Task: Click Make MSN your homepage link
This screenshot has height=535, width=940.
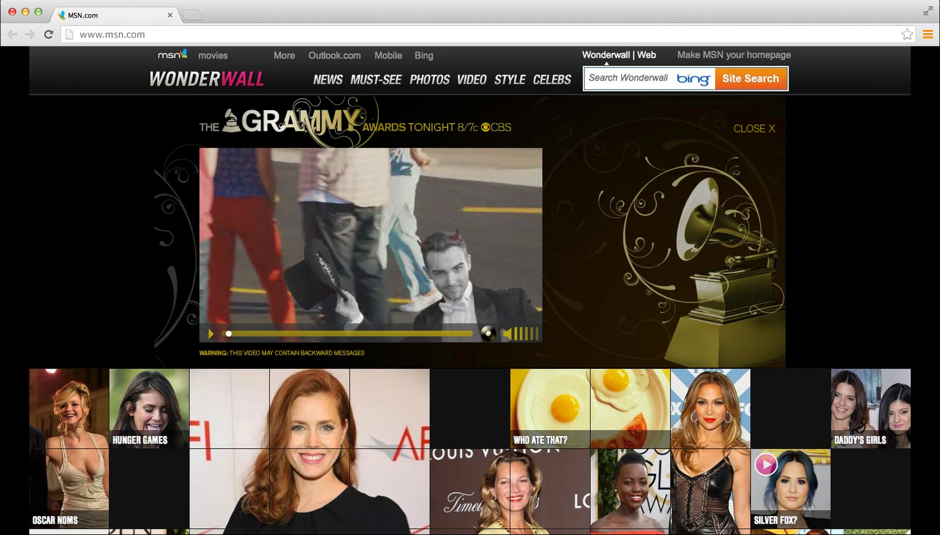Action: (734, 55)
